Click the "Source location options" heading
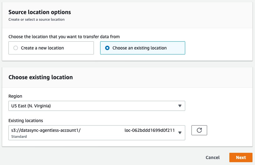255x165 pixels. point(39,12)
